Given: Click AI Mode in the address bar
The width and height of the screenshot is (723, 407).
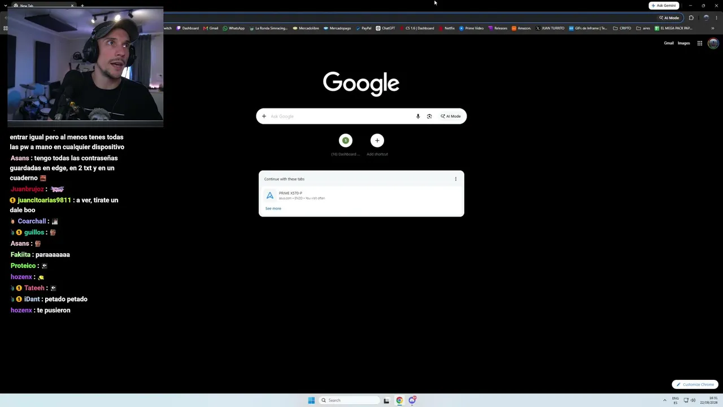Looking at the screenshot, I should click(669, 18).
